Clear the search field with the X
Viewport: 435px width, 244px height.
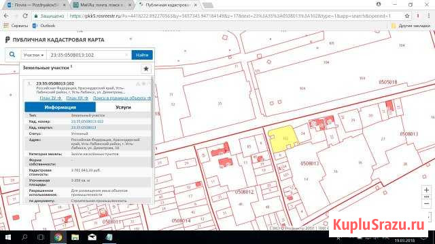(x=127, y=55)
